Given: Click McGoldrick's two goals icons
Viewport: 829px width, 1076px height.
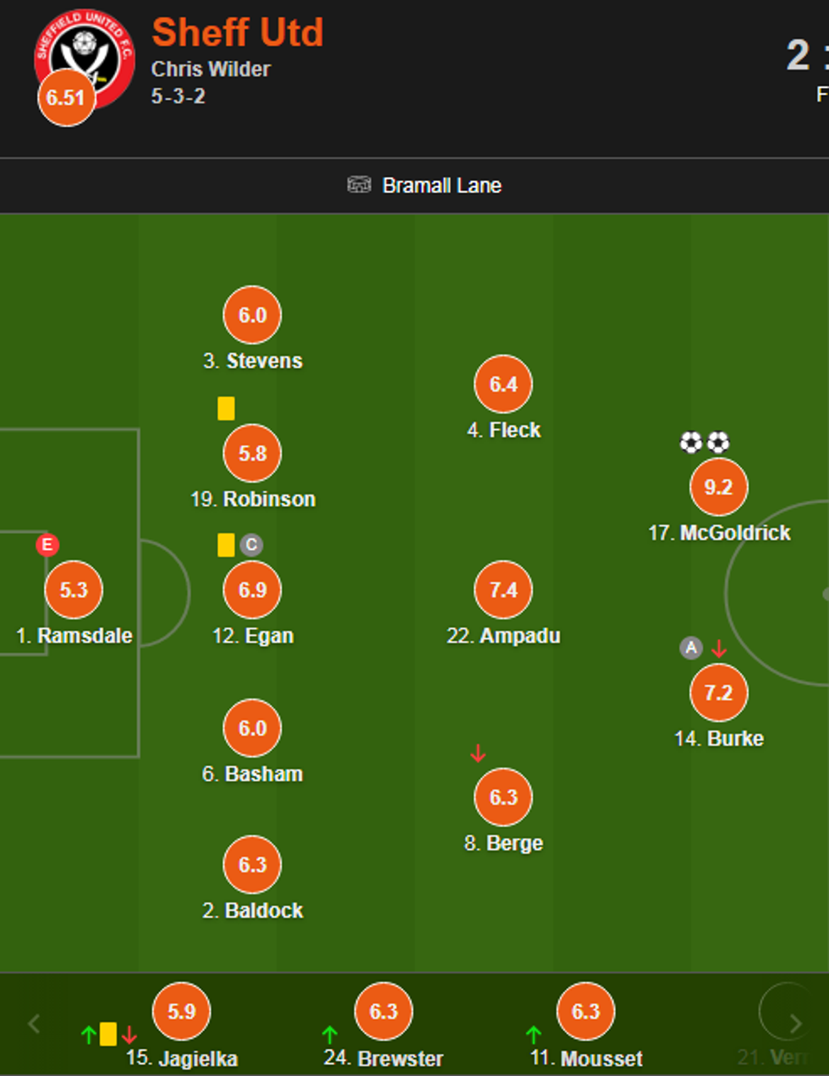Looking at the screenshot, I should click(x=704, y=442).
